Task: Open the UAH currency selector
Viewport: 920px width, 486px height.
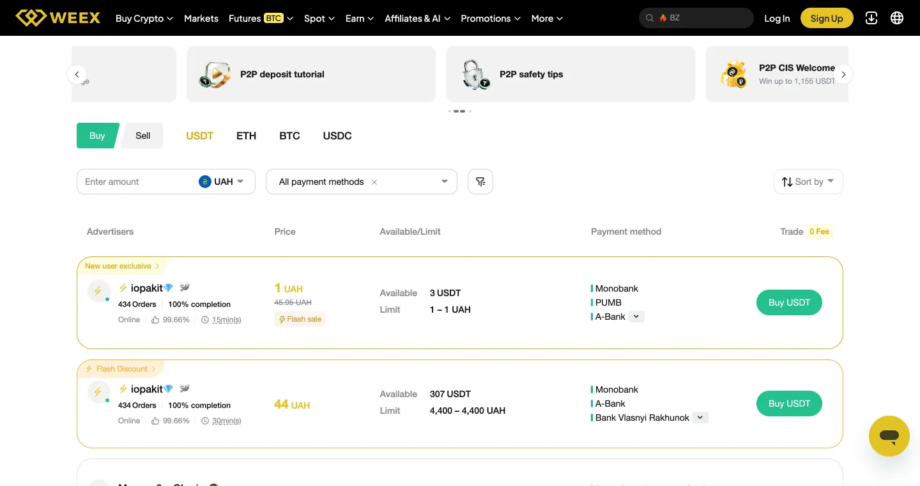Action: [x=221, y=182]
